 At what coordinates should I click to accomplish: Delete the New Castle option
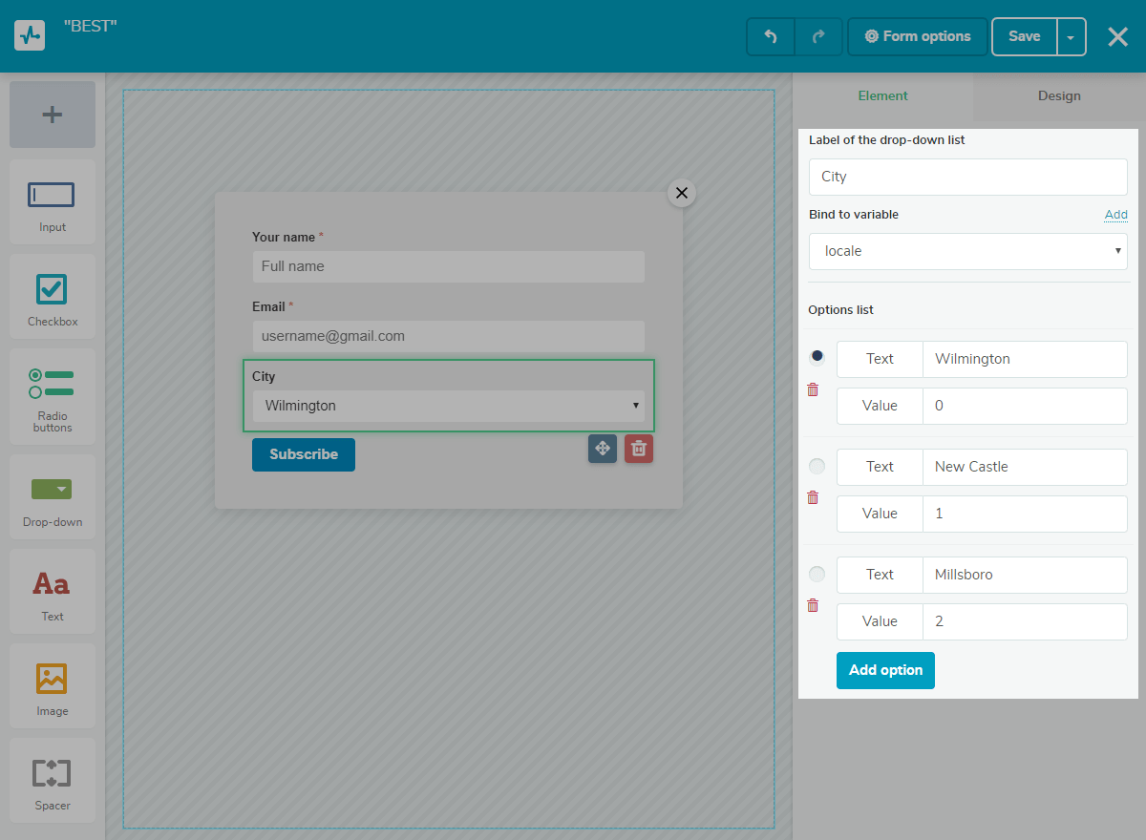pyautogui.click(x=813, y=497)
